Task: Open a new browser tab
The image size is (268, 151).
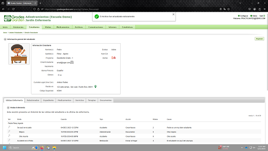Action: [40, 3]
